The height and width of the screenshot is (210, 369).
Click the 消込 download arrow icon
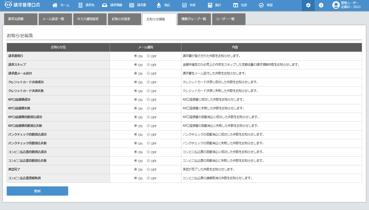coord(159,5)
